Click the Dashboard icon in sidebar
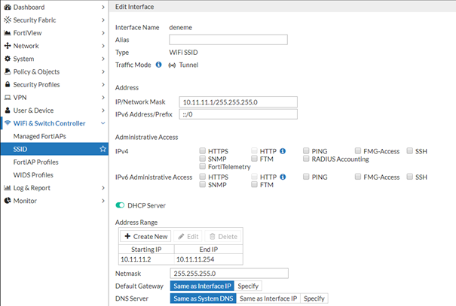456x306 pixels. pyautogui.click(x=8, y=7)
